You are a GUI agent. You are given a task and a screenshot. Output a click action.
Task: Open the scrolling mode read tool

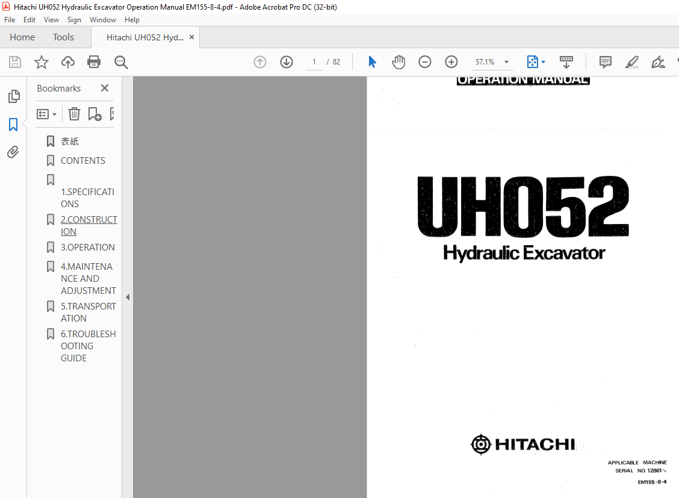[566, 62]
